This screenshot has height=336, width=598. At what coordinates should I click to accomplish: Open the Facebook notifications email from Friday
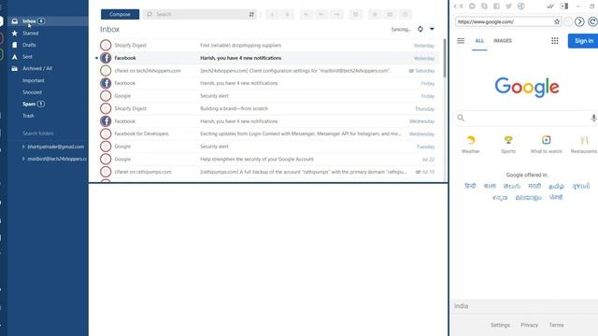tap(267, 83)
